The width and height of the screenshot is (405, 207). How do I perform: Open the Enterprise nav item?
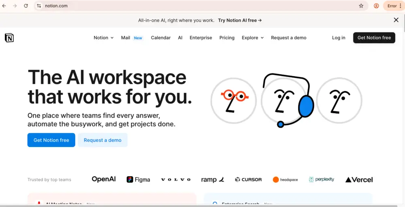tap(201, 38)
